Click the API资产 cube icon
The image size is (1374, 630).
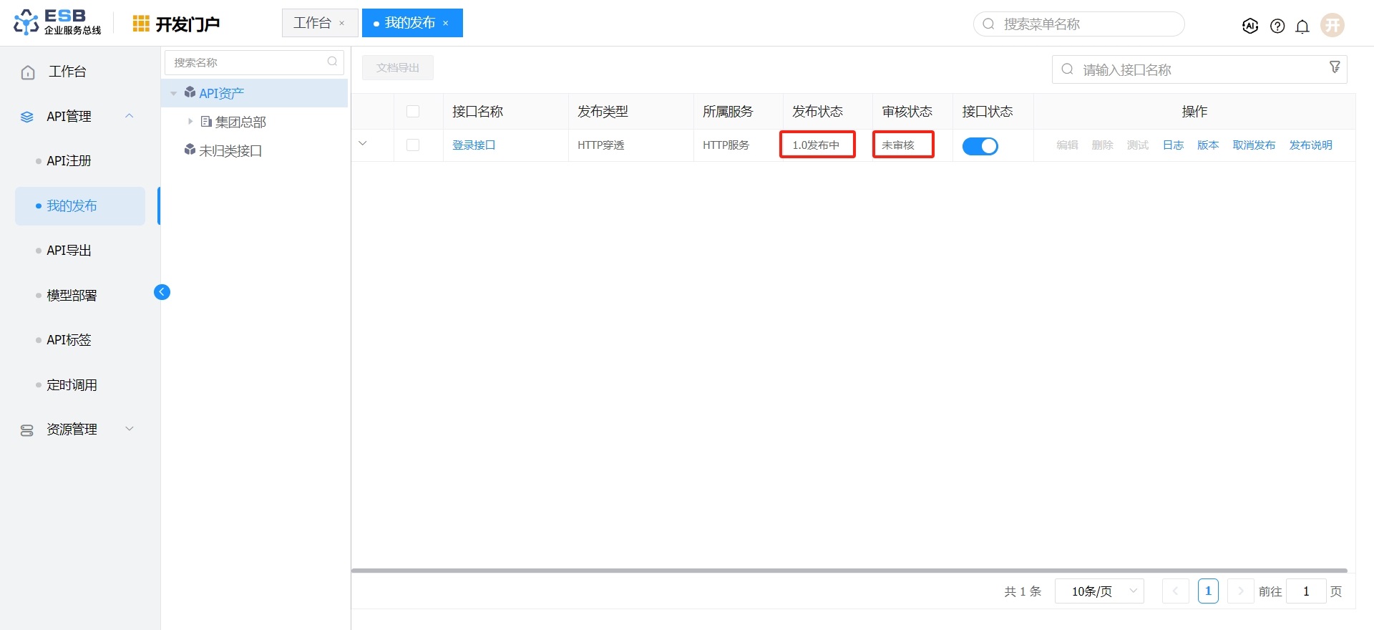190,92
